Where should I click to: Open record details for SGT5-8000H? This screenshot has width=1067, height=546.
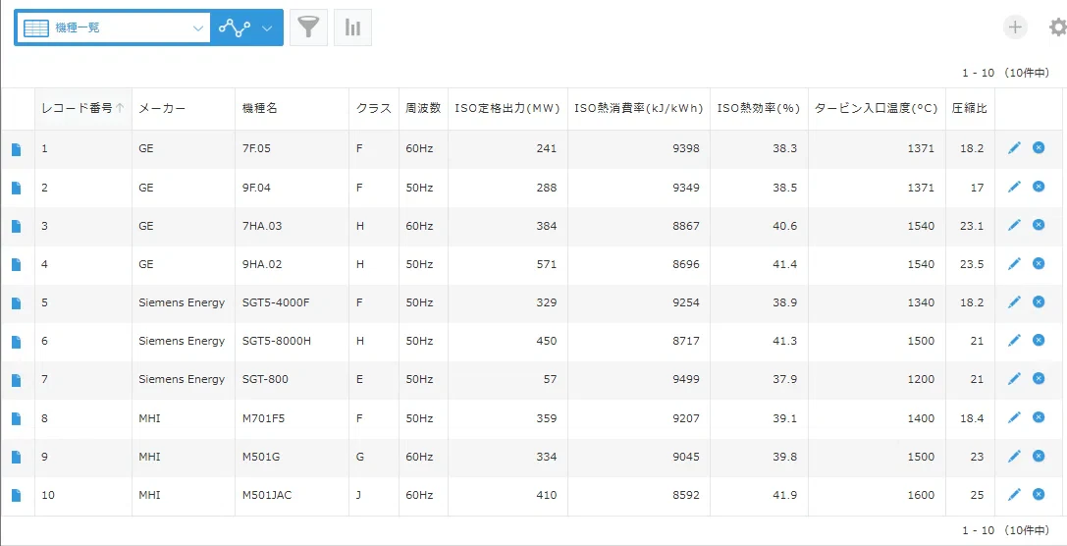click(x=17, y=341)
